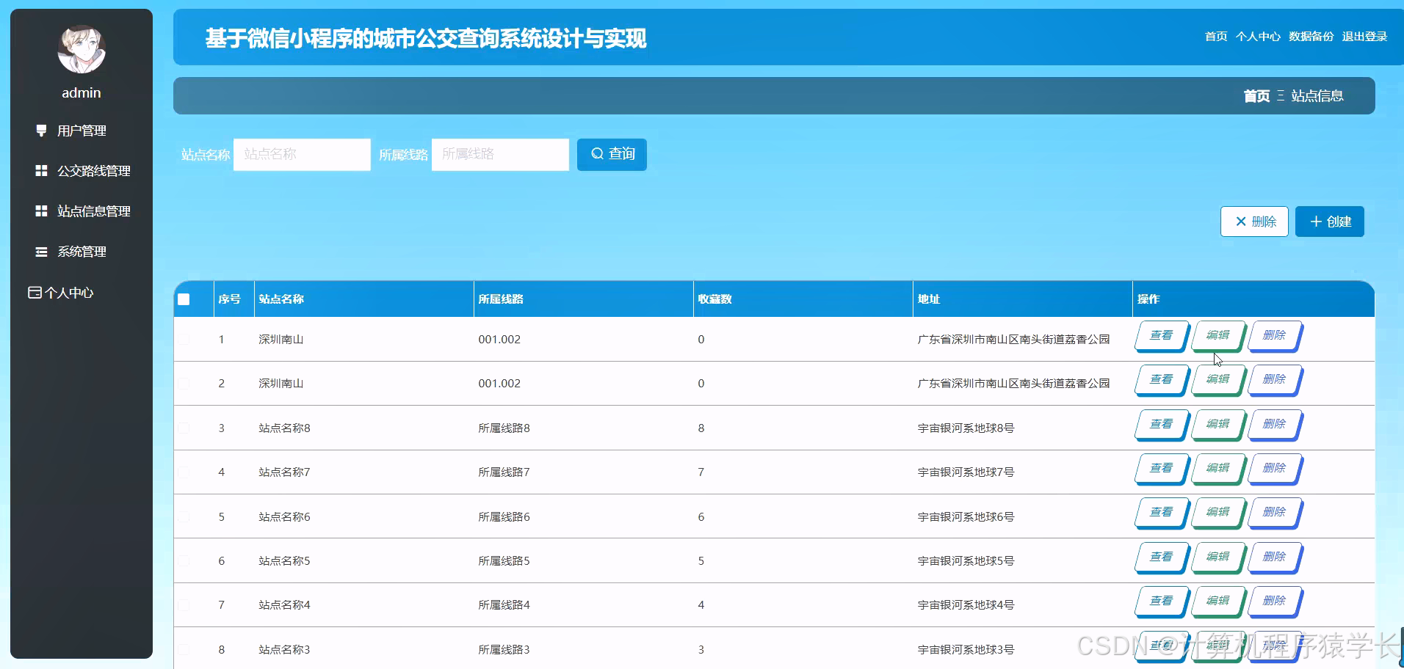The image size is (1404, 669).
Task: Toggle the select-all checkbox in table header
Action: [184, 299]
